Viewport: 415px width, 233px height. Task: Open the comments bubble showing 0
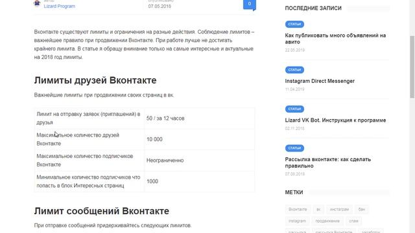coord(249,5)
